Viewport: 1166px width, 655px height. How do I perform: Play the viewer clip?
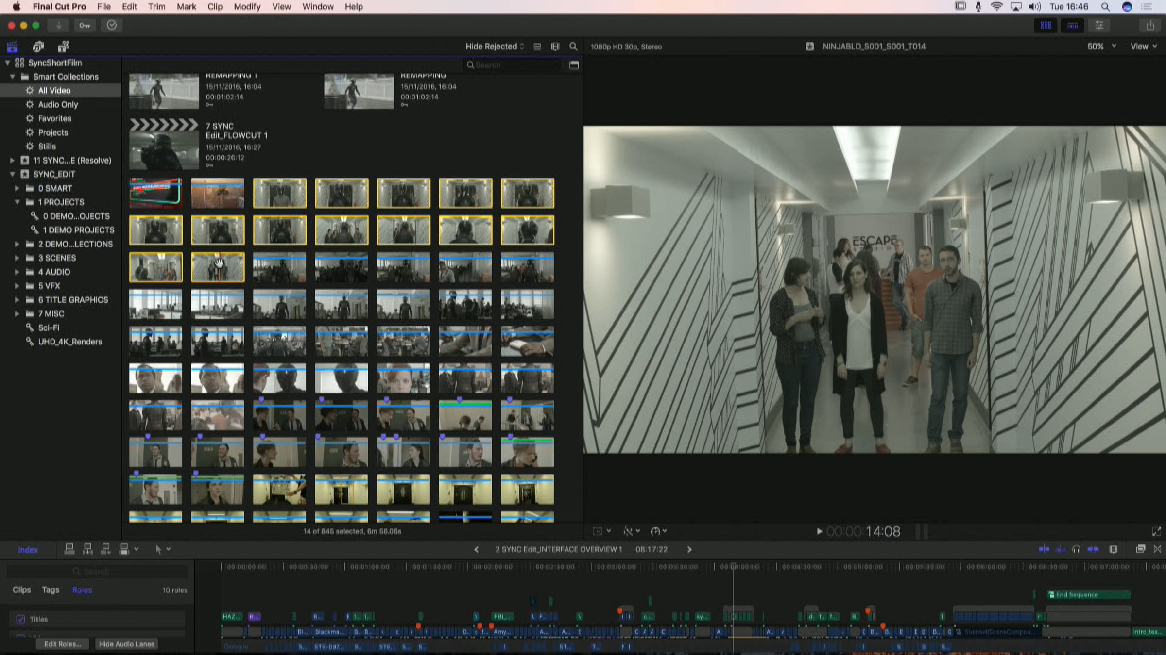819,531
